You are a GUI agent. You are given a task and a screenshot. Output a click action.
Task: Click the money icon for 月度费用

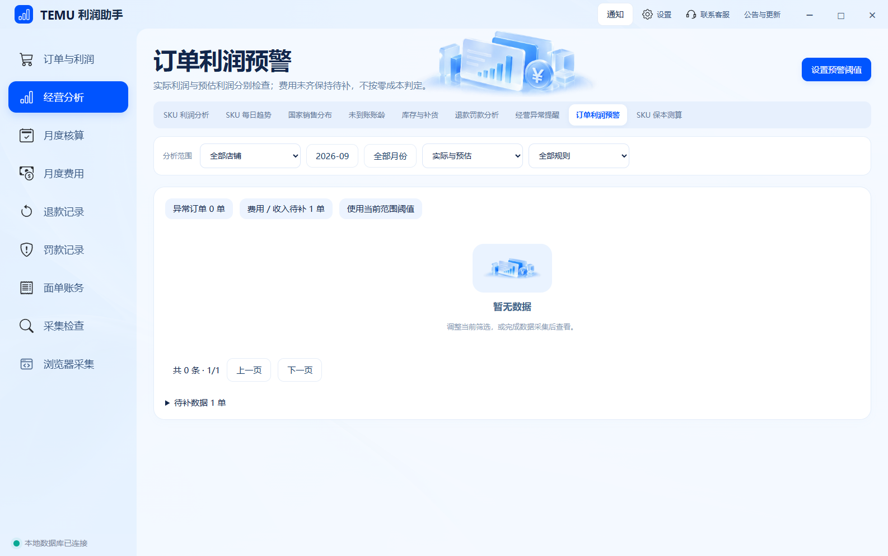click(26, 174)
